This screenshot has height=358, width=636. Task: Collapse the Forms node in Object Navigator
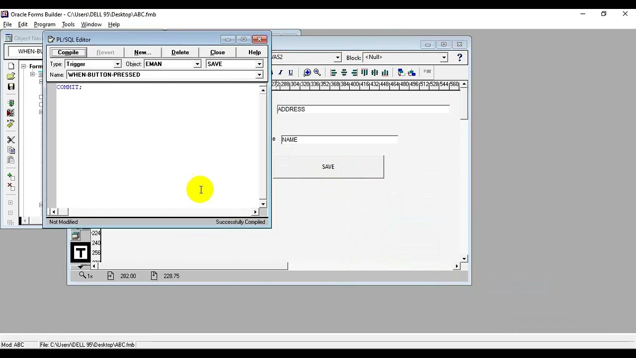(23, 66)
